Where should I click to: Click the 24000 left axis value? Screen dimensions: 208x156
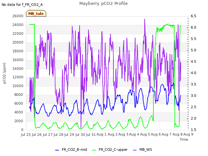click(18, 25)
